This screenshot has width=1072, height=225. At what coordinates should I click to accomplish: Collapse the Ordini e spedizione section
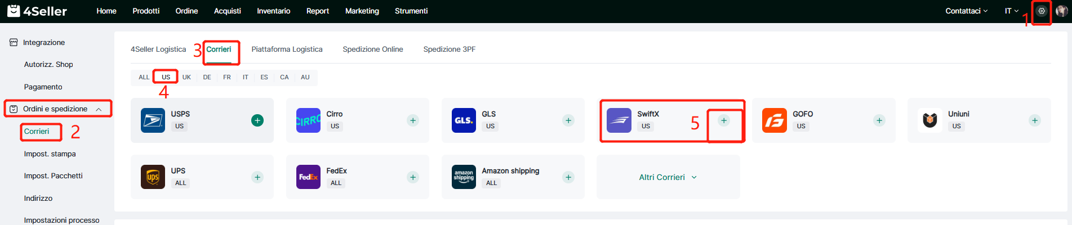(x=99, y=109)
